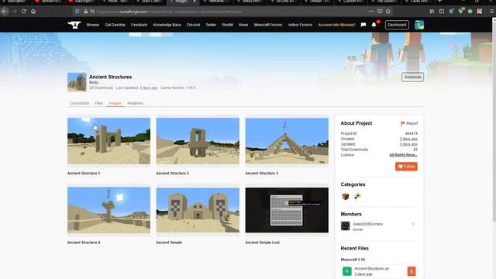Click the Project ID value 484474
The height and width of the screenshot is (279, 496).
coord(412,133)
